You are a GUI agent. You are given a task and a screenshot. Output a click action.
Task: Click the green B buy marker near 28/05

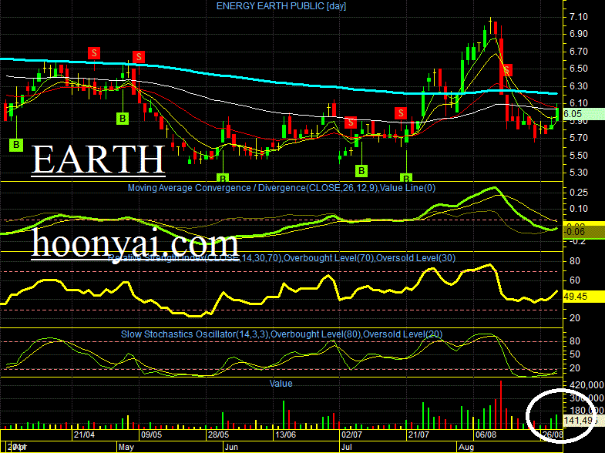[223, 177]
